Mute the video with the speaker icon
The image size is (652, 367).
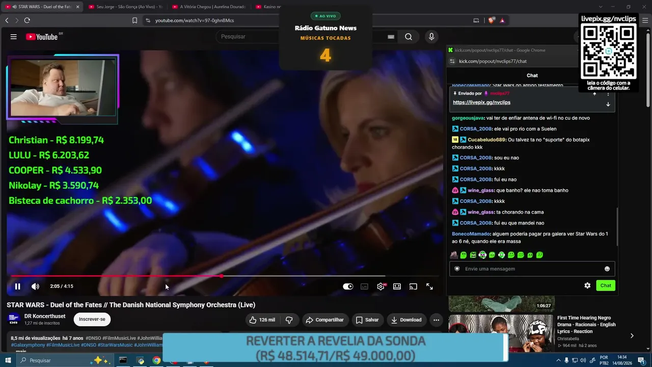pyautogui.click(x=35, y=286)
